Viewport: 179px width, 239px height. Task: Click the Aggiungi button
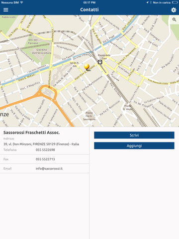pyautogui.click(x=134, y=145)
